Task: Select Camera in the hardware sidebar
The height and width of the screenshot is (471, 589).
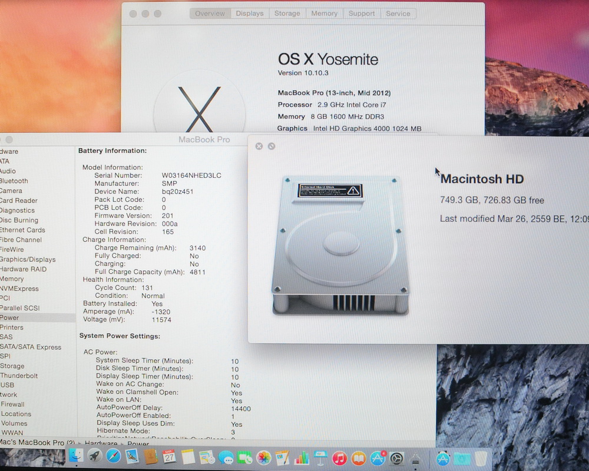Action: pyautogui.click(x=11, y=191)
